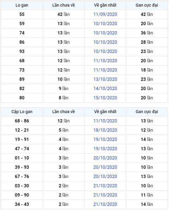Image resolution: width=169 pixels, height=210 pixels.
Task: Select date link 11/10/2020 for number 68
Action: click(105, 61)
